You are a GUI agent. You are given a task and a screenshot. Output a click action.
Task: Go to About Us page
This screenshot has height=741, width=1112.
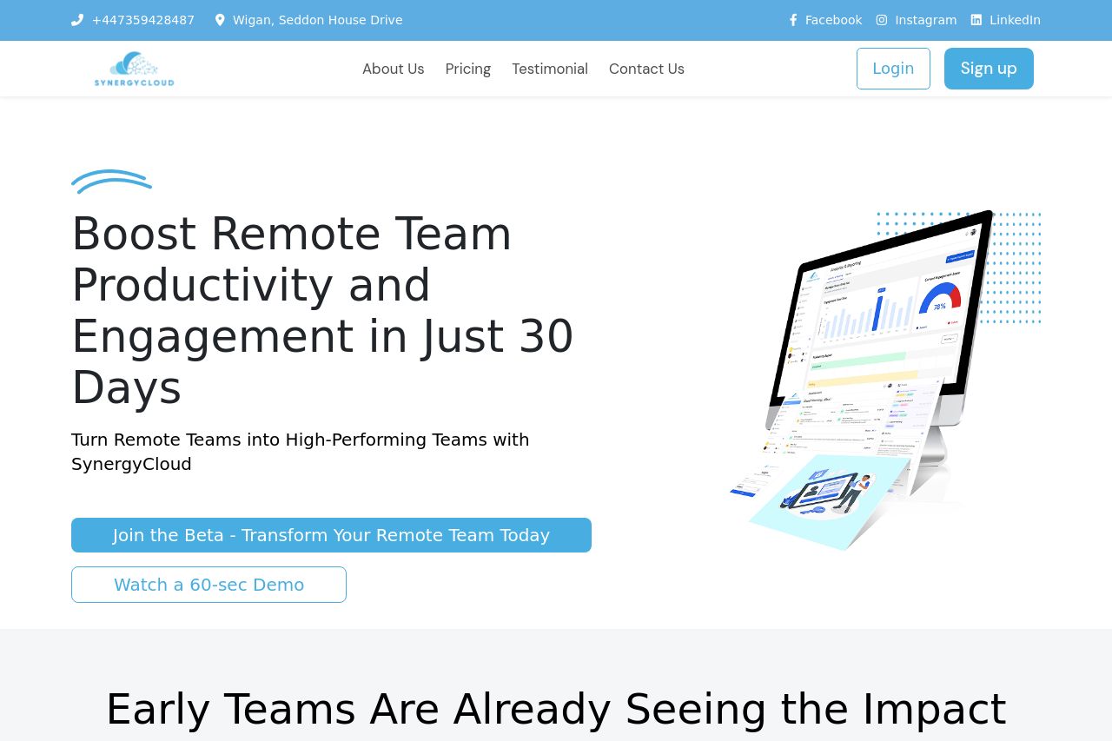pos(394,69)
